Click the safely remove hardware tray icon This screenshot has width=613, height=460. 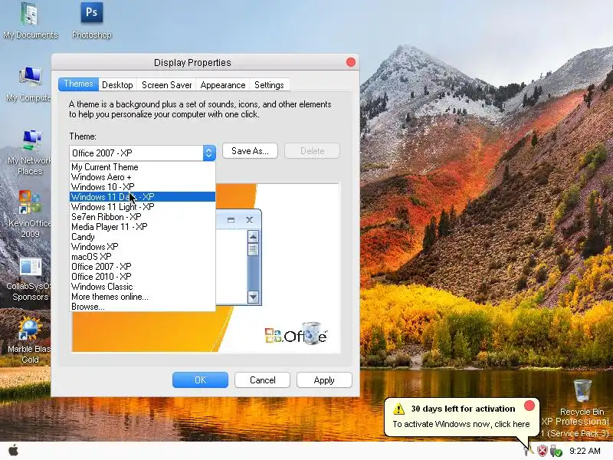[556, 451]
